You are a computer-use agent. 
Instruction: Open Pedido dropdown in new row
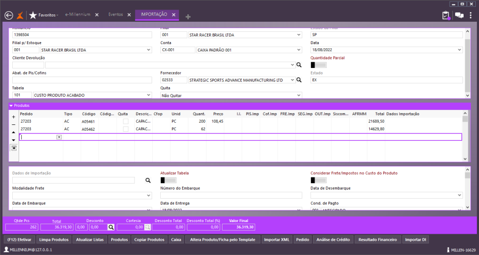pyautogui.click(x=59, y=137)
